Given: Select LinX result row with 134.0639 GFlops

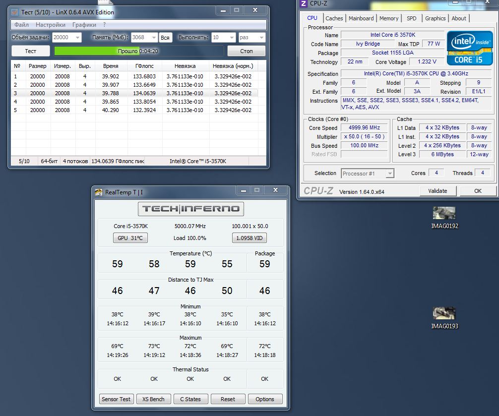Looking at the screenshot, I should tap(134, 93).
